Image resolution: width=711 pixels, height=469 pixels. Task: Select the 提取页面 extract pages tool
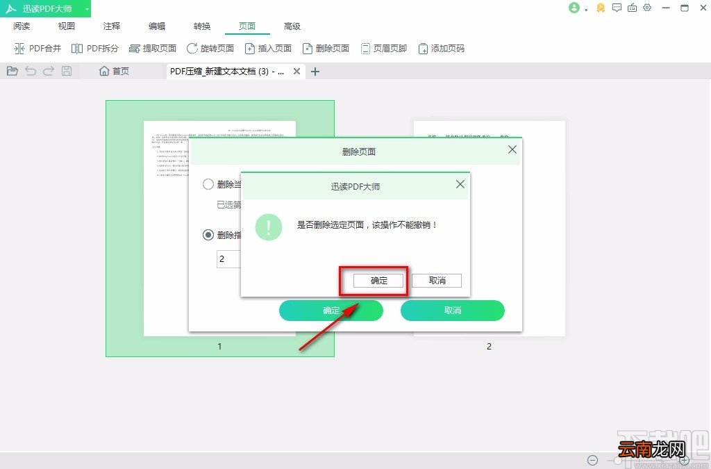tap(152, 48)
